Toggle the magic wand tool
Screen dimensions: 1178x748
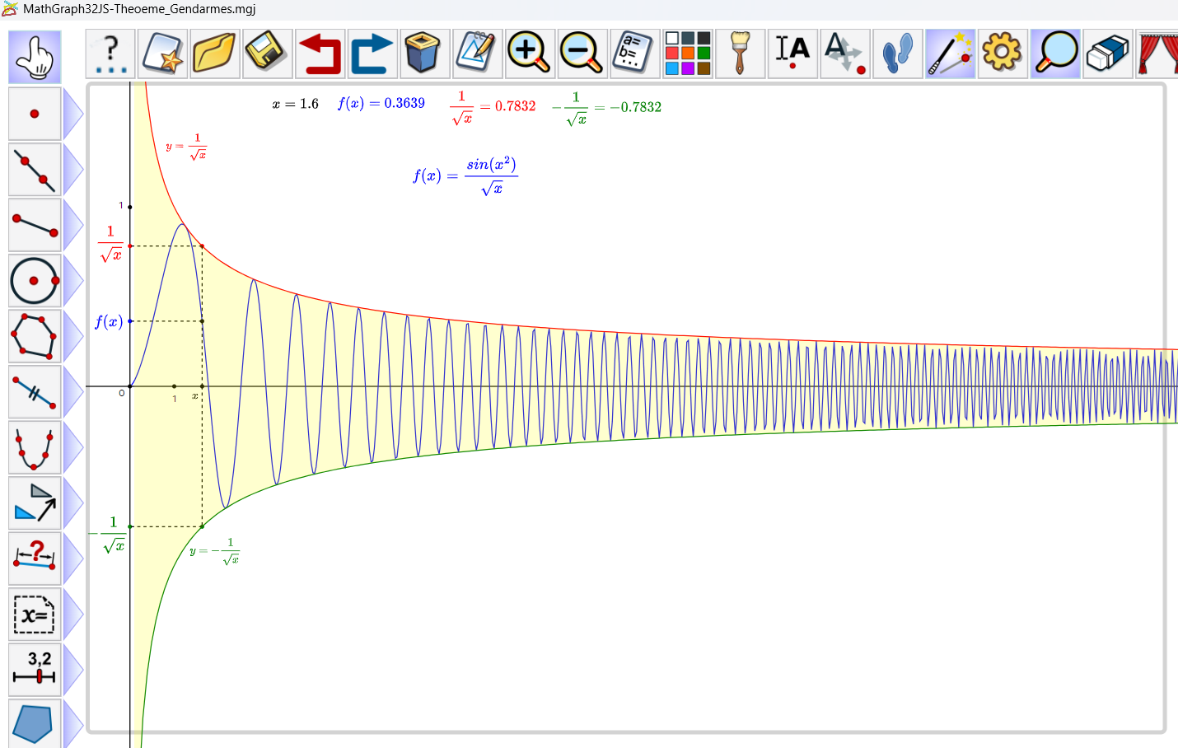click(x=950, y=54)
